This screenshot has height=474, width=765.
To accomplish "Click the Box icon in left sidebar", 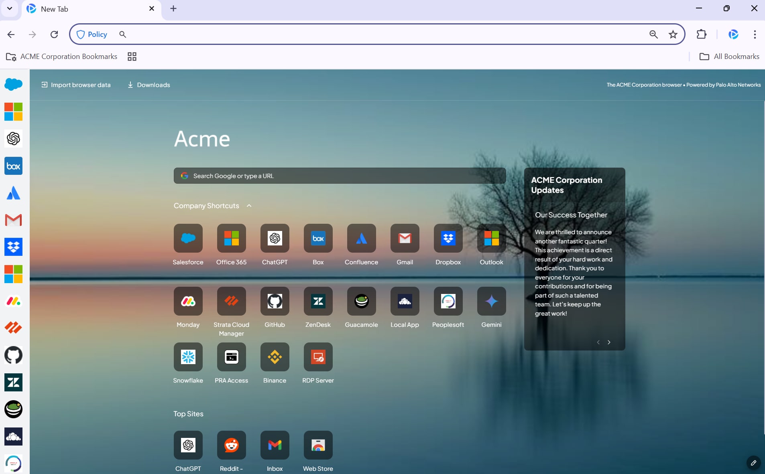I will pos(13,166).
